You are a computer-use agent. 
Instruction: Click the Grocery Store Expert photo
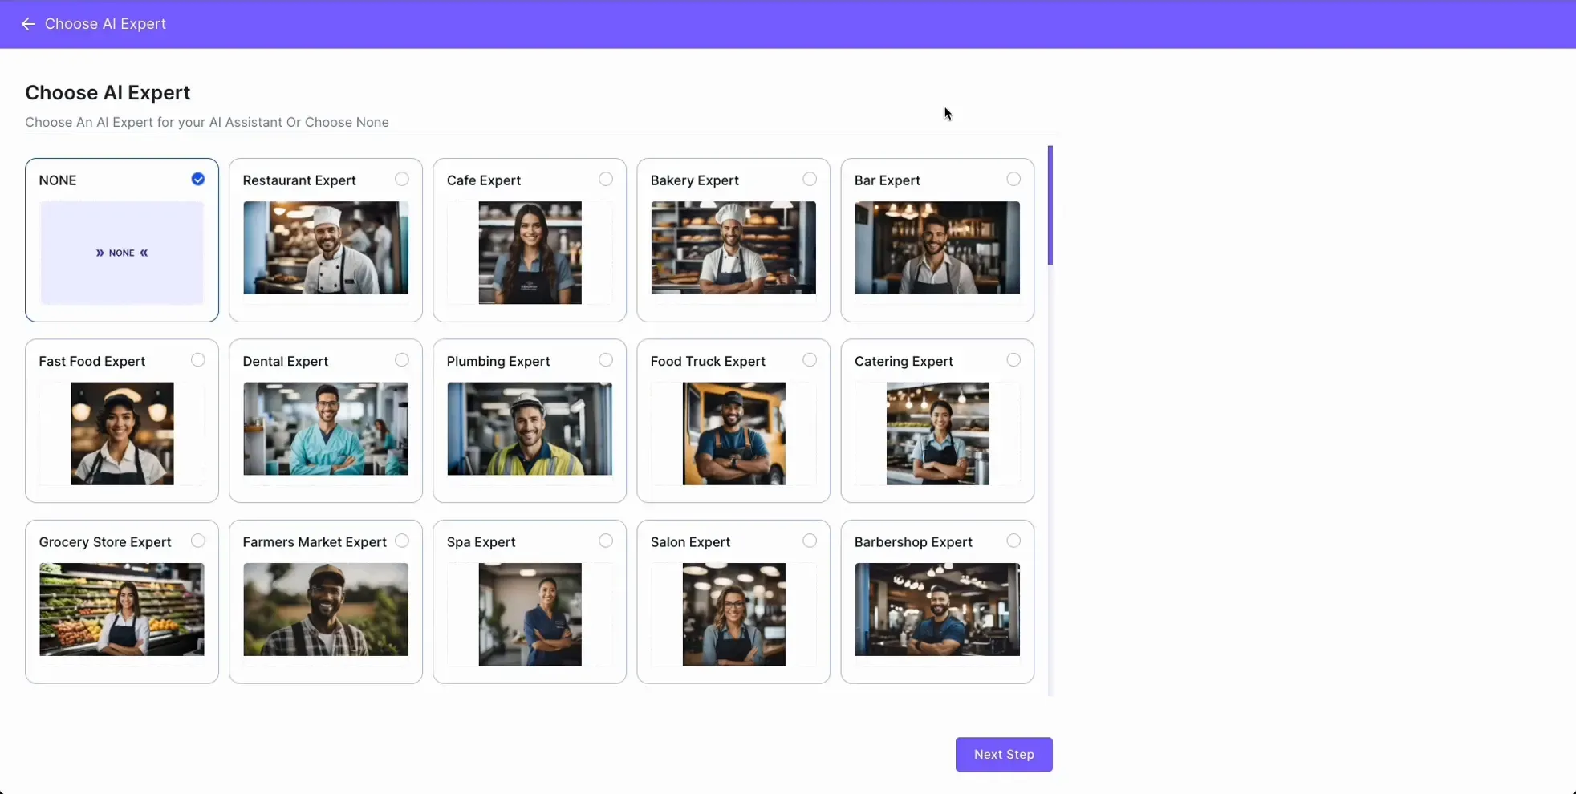point(122,610)
